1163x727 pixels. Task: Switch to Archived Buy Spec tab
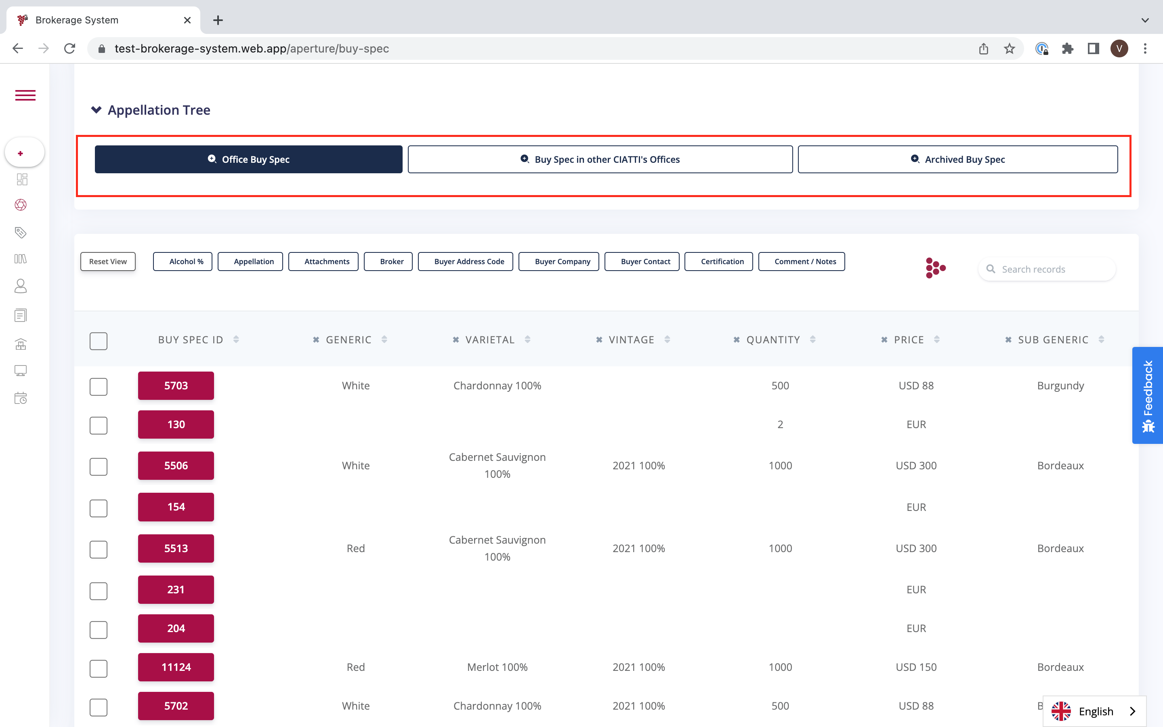point(957,159)
